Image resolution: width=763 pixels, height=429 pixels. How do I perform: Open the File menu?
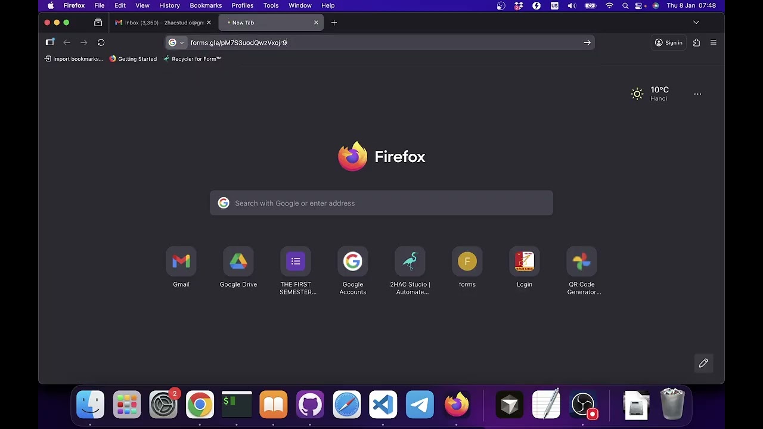100,5
